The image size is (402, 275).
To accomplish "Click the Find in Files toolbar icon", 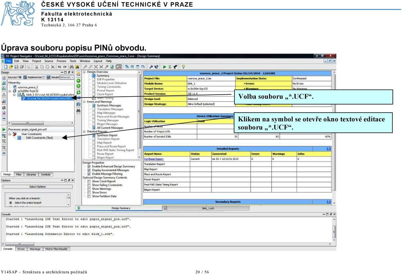I will 77,67.
